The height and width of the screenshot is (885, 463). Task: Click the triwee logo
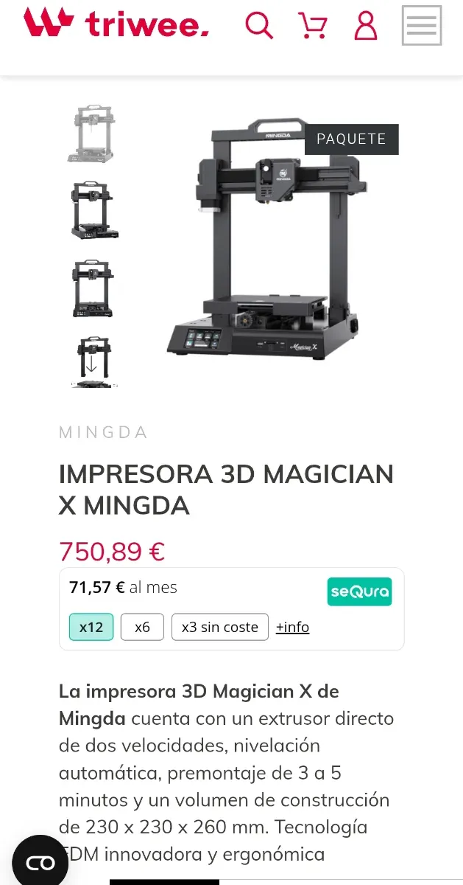(x=116, y=23)
